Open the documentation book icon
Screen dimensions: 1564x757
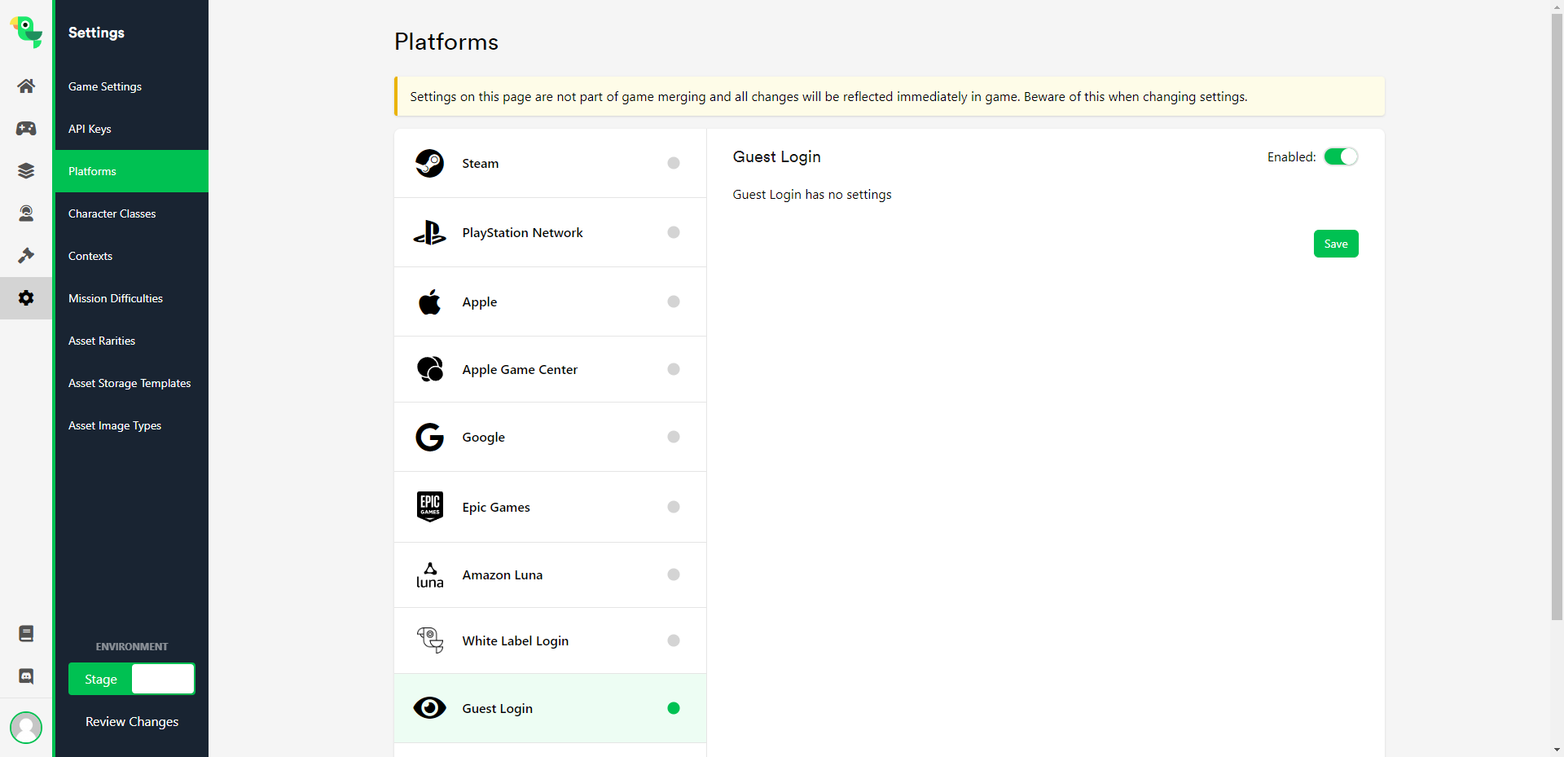26,634
